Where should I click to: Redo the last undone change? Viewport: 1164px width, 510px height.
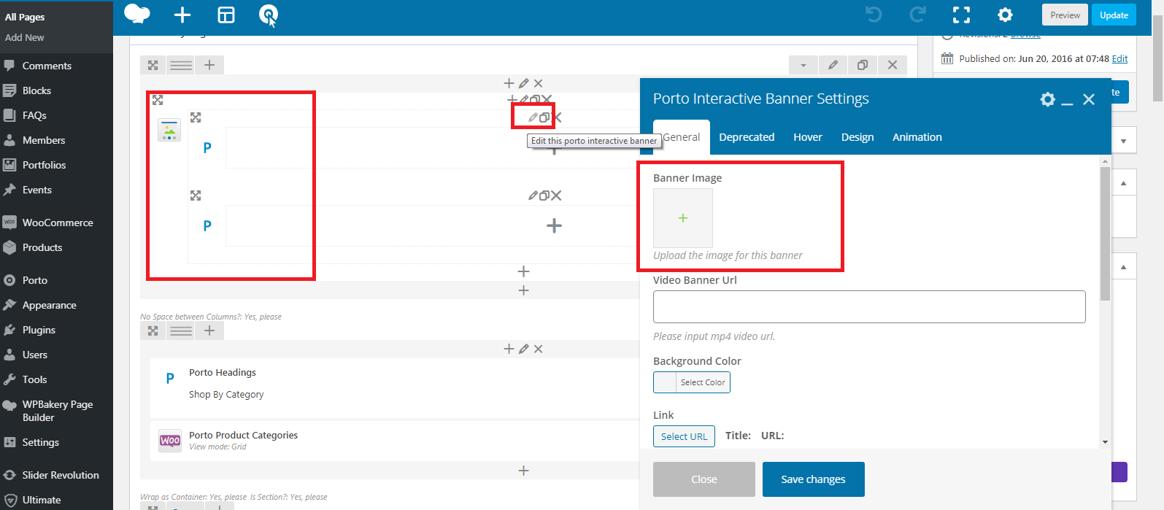(918, 15)
